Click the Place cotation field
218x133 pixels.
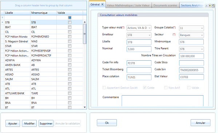[139, 77]
